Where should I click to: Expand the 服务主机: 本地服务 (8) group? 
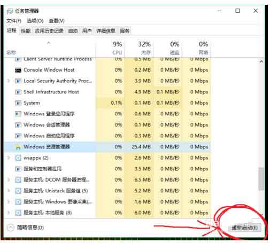pyautogui.click(x=9, y=213)
